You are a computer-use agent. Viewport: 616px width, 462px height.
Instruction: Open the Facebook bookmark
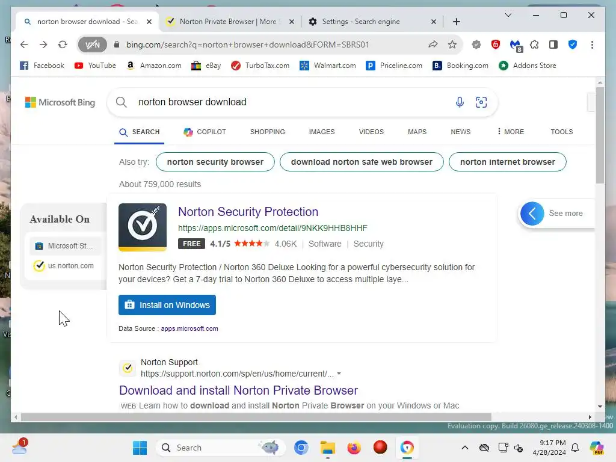[x=42, y=66]
